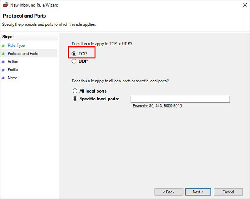The image size is (250, 199).
Task: Focus the specific local ports text field
Action: pyautogui.click(x=180, y=99)
